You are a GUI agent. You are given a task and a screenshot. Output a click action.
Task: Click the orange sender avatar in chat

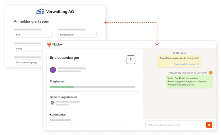pos(211,73)
